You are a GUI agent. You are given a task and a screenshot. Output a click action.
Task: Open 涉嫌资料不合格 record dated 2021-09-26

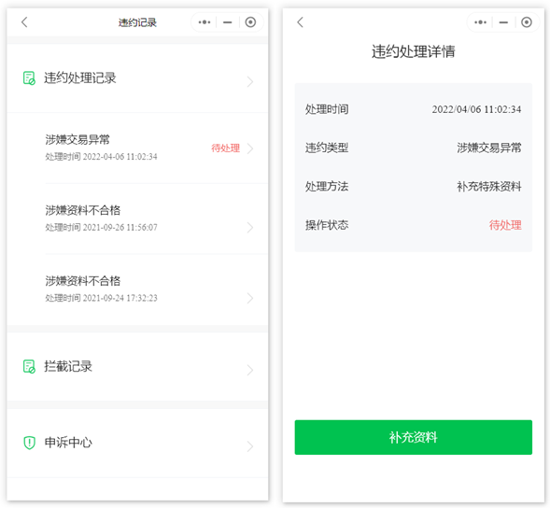click(137, 219)
